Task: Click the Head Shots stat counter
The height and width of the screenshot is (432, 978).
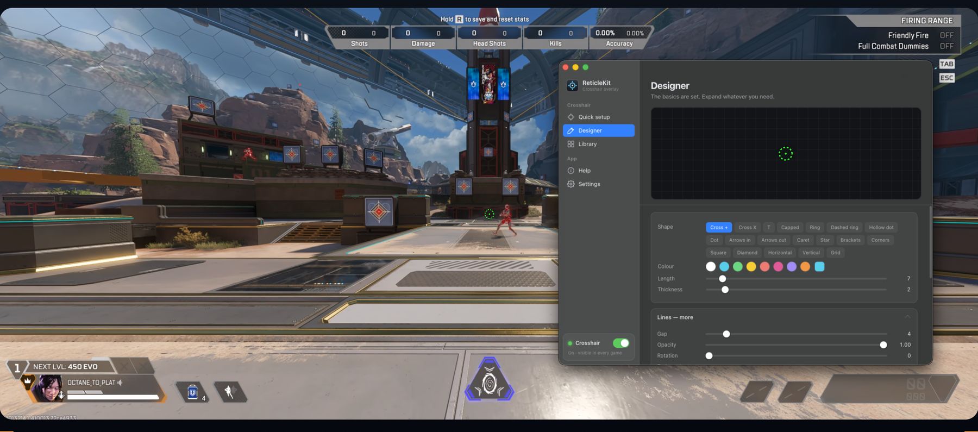Action: point(489,37)
